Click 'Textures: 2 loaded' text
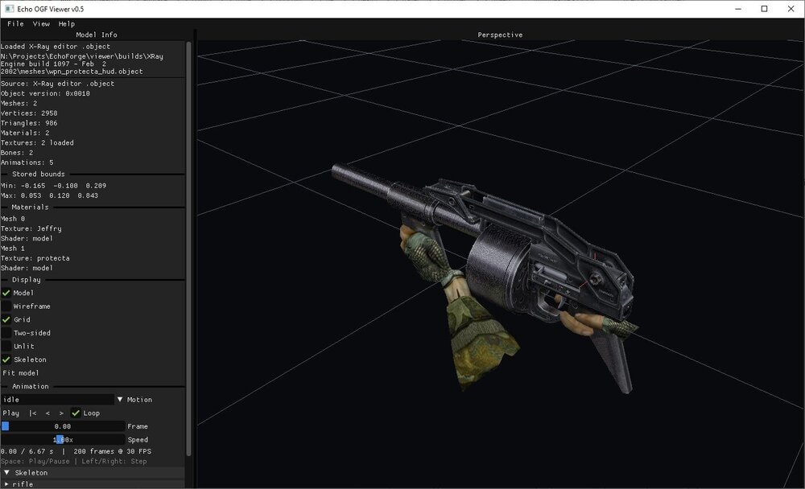 37,143
